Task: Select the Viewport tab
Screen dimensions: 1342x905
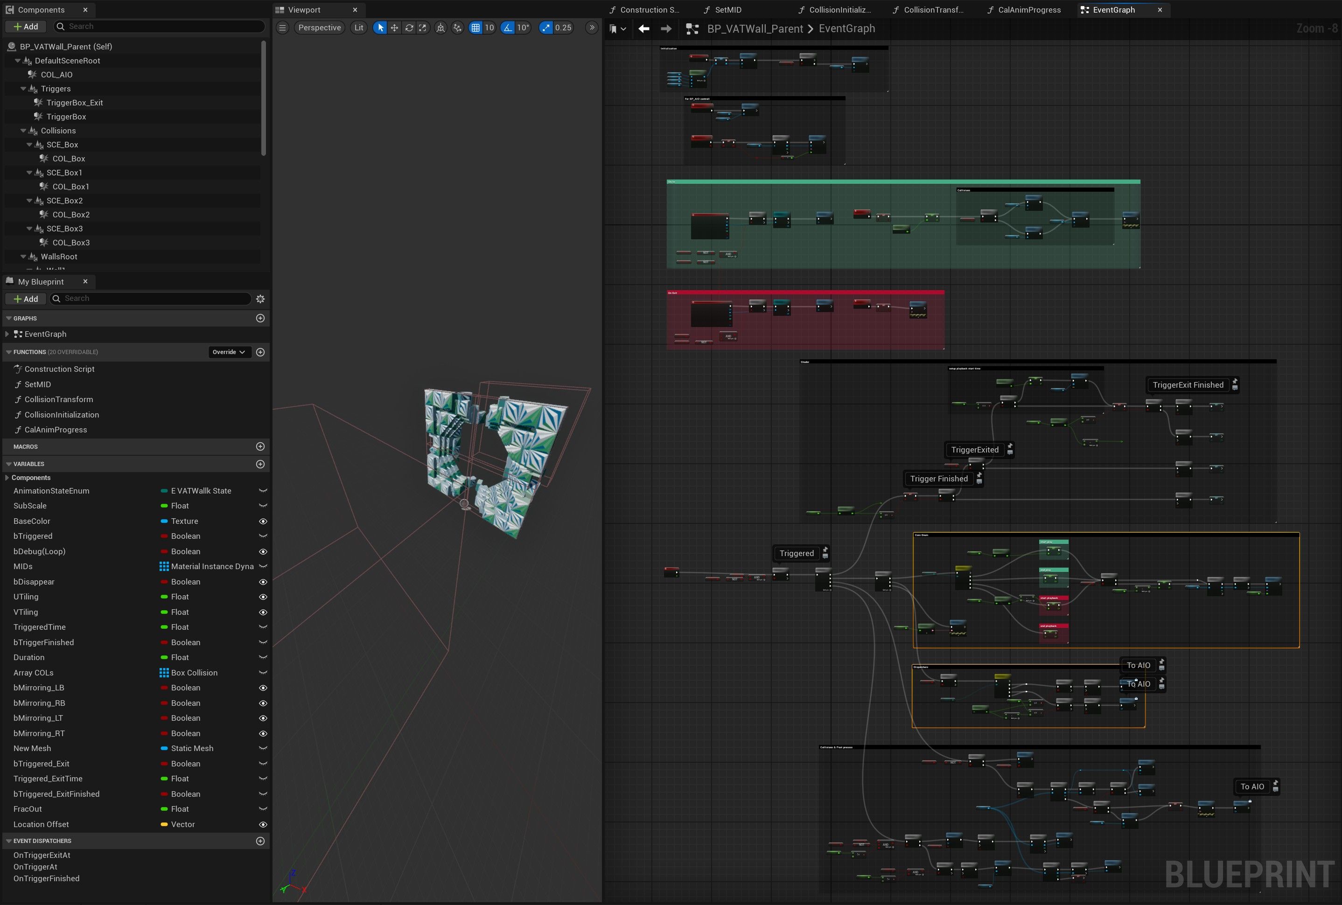Action: pos(304,10)
